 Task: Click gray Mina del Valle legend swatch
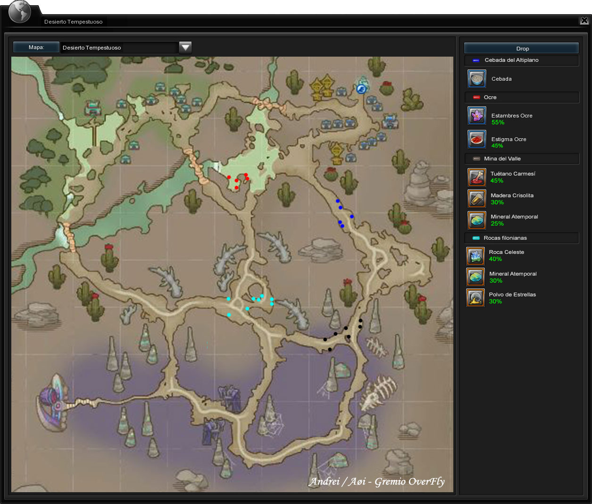[476, 159]
